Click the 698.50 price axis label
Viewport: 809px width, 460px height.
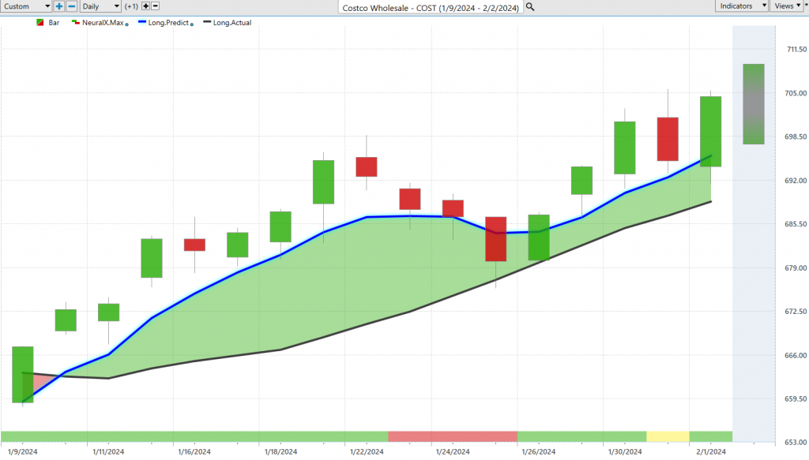tap(796, 137)
